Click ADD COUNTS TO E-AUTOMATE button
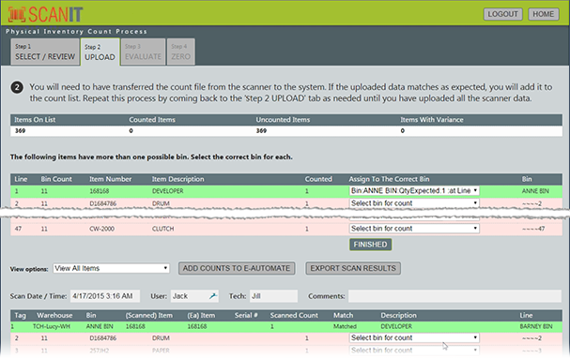 coord(237,268)
